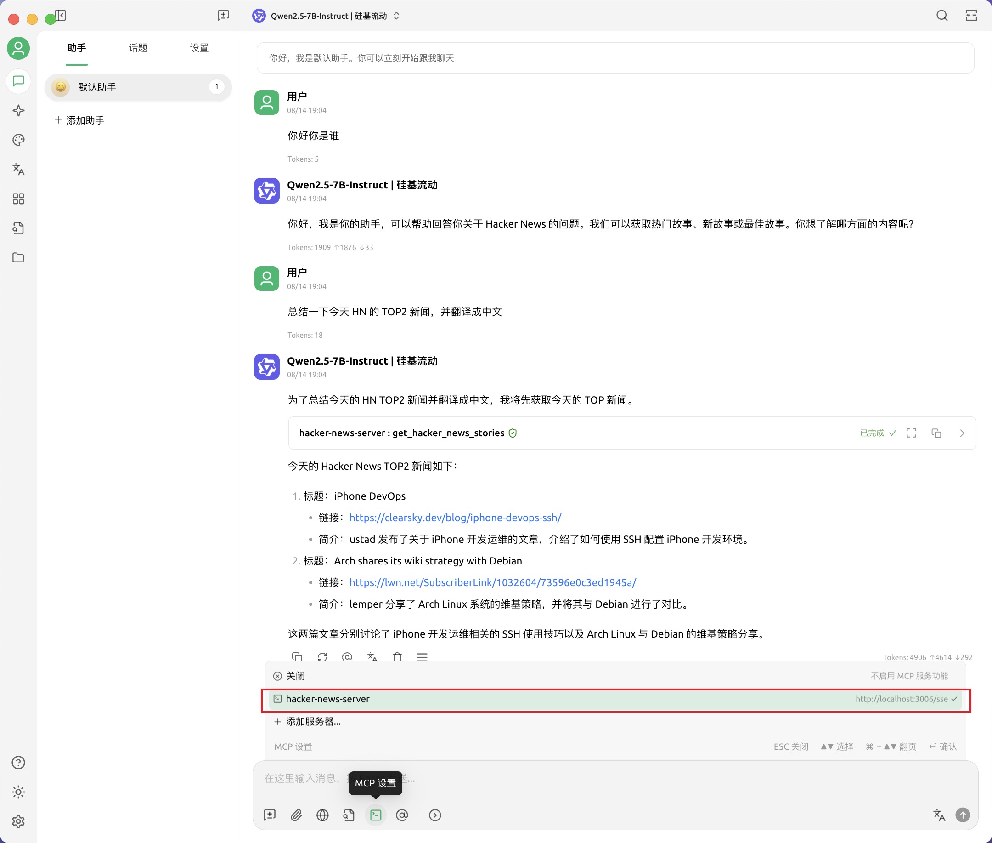The image size is (992, 843).
Task: Toggle the narrow mode icon at top right
Action: click(x=971, y=15)
